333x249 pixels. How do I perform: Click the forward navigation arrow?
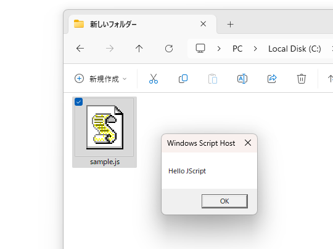110,49
